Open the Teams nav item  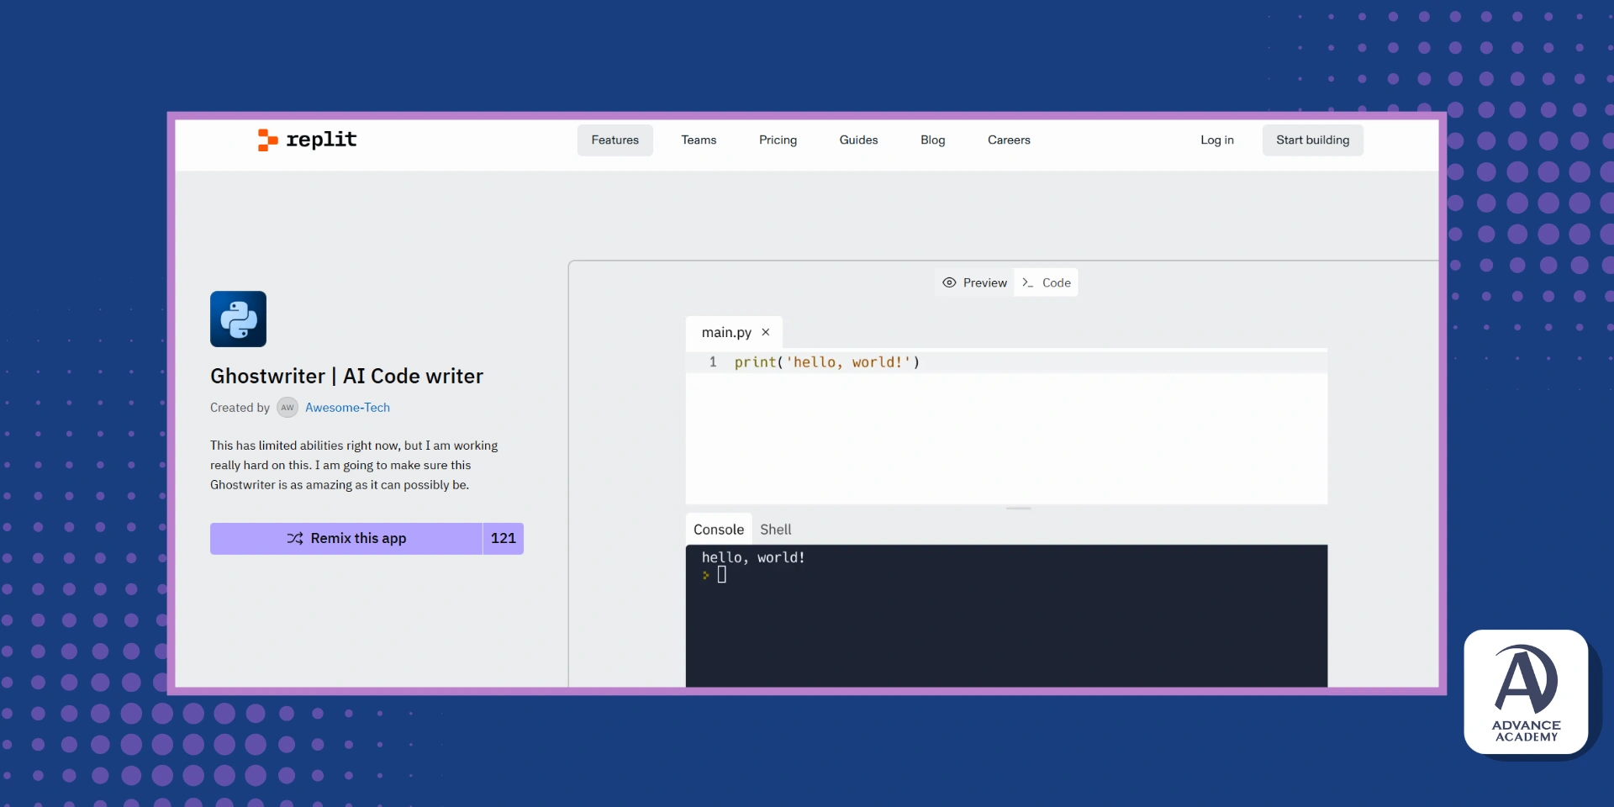point(699,140)
